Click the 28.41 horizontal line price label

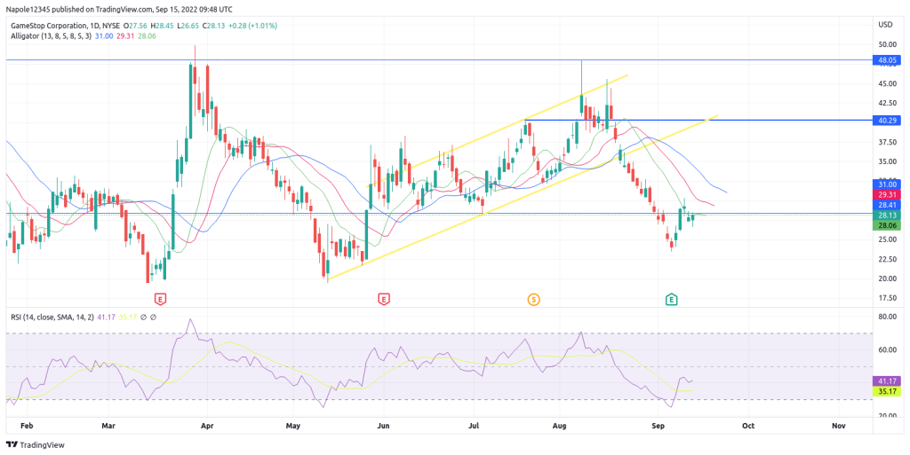click(887, 204)
